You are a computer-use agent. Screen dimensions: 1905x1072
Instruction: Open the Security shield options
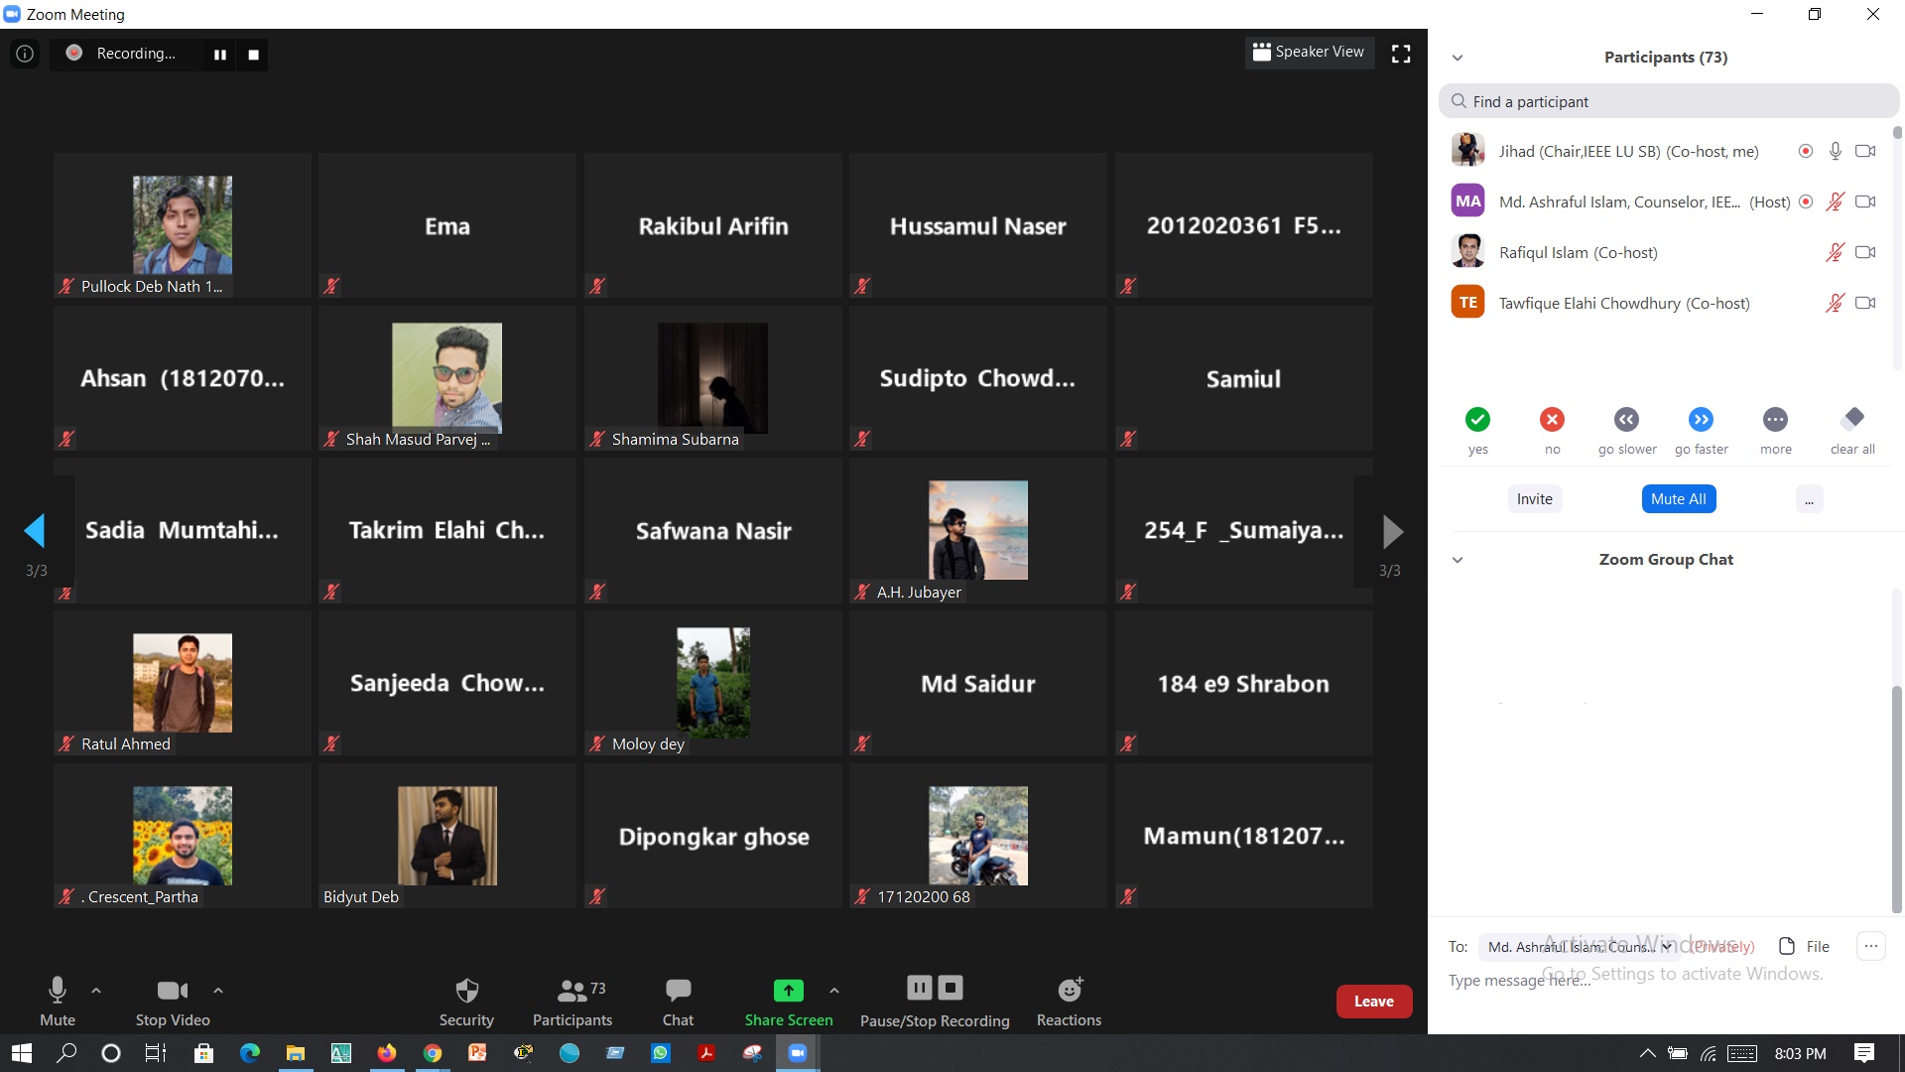coord(466,1001)
